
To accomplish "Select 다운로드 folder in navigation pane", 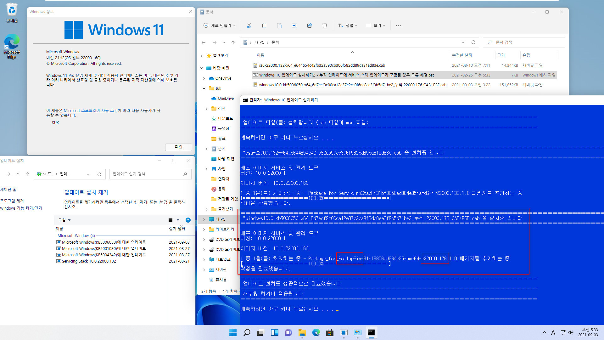I will [222, 118].
